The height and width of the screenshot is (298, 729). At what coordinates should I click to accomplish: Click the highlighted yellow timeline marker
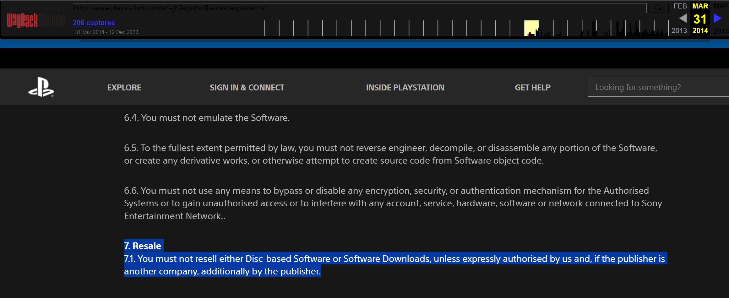tap(531, 28)
